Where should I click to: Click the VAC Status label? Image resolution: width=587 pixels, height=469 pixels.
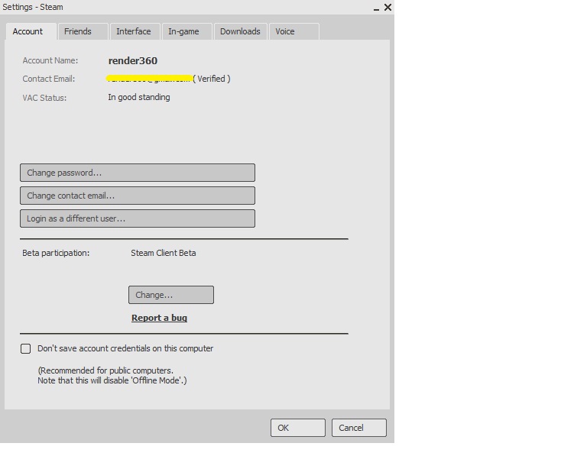click(x=44, y=98)
